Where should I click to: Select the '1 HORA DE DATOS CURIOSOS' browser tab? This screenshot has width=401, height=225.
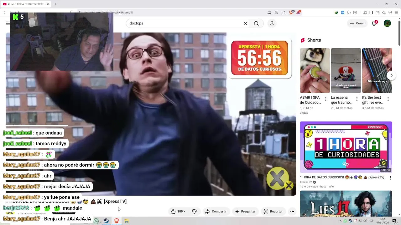[x=26, y=4]
